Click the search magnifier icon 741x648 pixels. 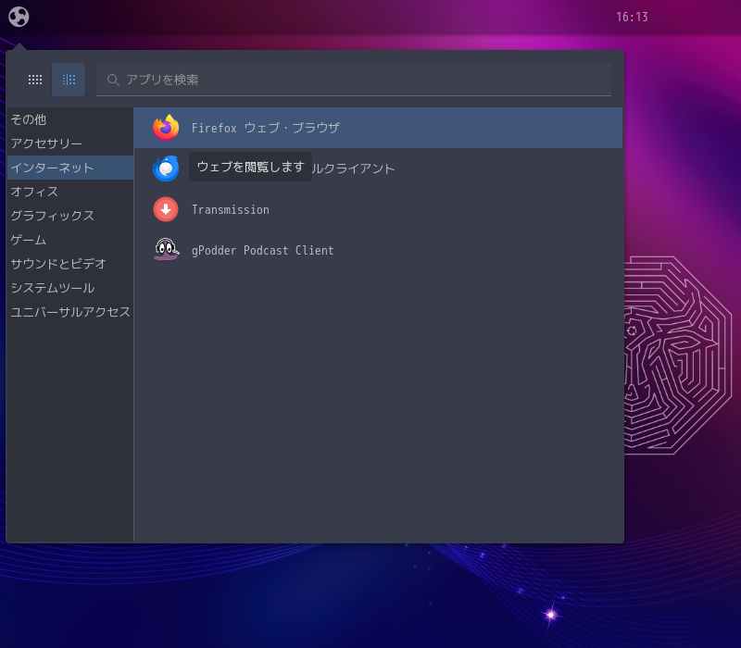112,80
